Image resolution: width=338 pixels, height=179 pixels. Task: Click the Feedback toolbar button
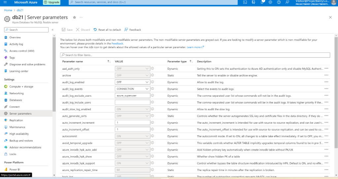click(133, 30)
